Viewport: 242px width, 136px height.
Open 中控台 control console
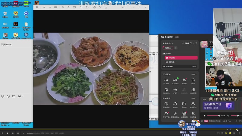(x=175, y=105)
